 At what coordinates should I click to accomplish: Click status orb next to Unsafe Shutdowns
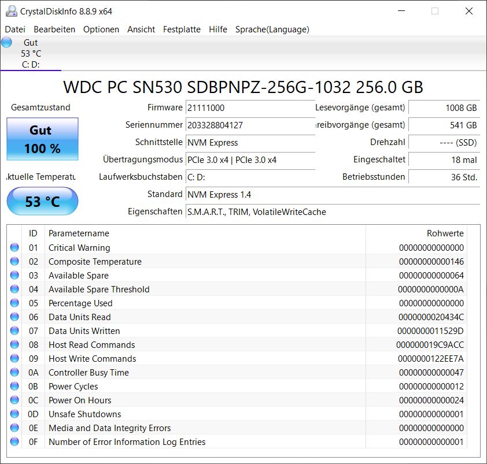point(14,414)
